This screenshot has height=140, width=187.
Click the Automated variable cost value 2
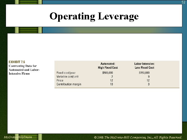click(x=112, y=76)
